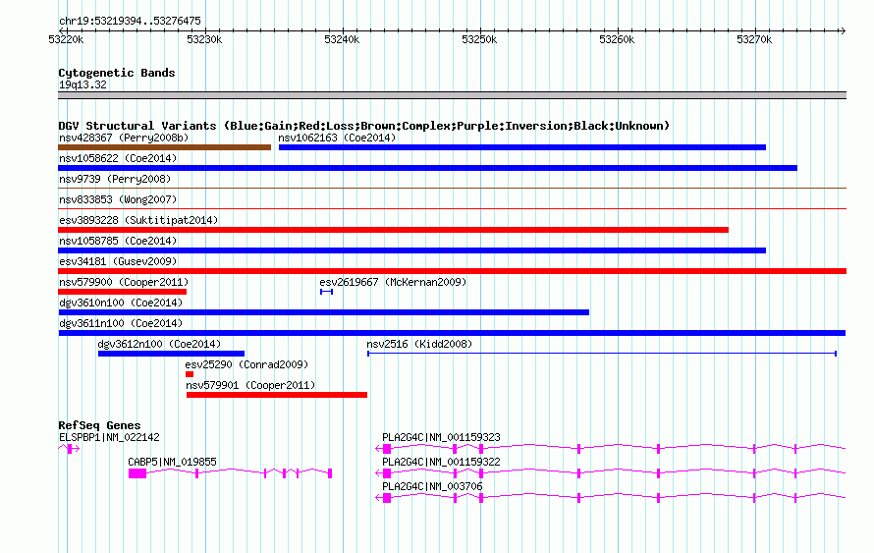This screenshot has width=874, height=553.
Task: Click the small esv2619667 blue marker
Action: [327, 292]
